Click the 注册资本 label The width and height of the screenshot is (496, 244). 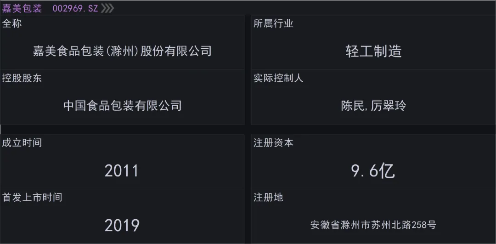coord(273,143)
